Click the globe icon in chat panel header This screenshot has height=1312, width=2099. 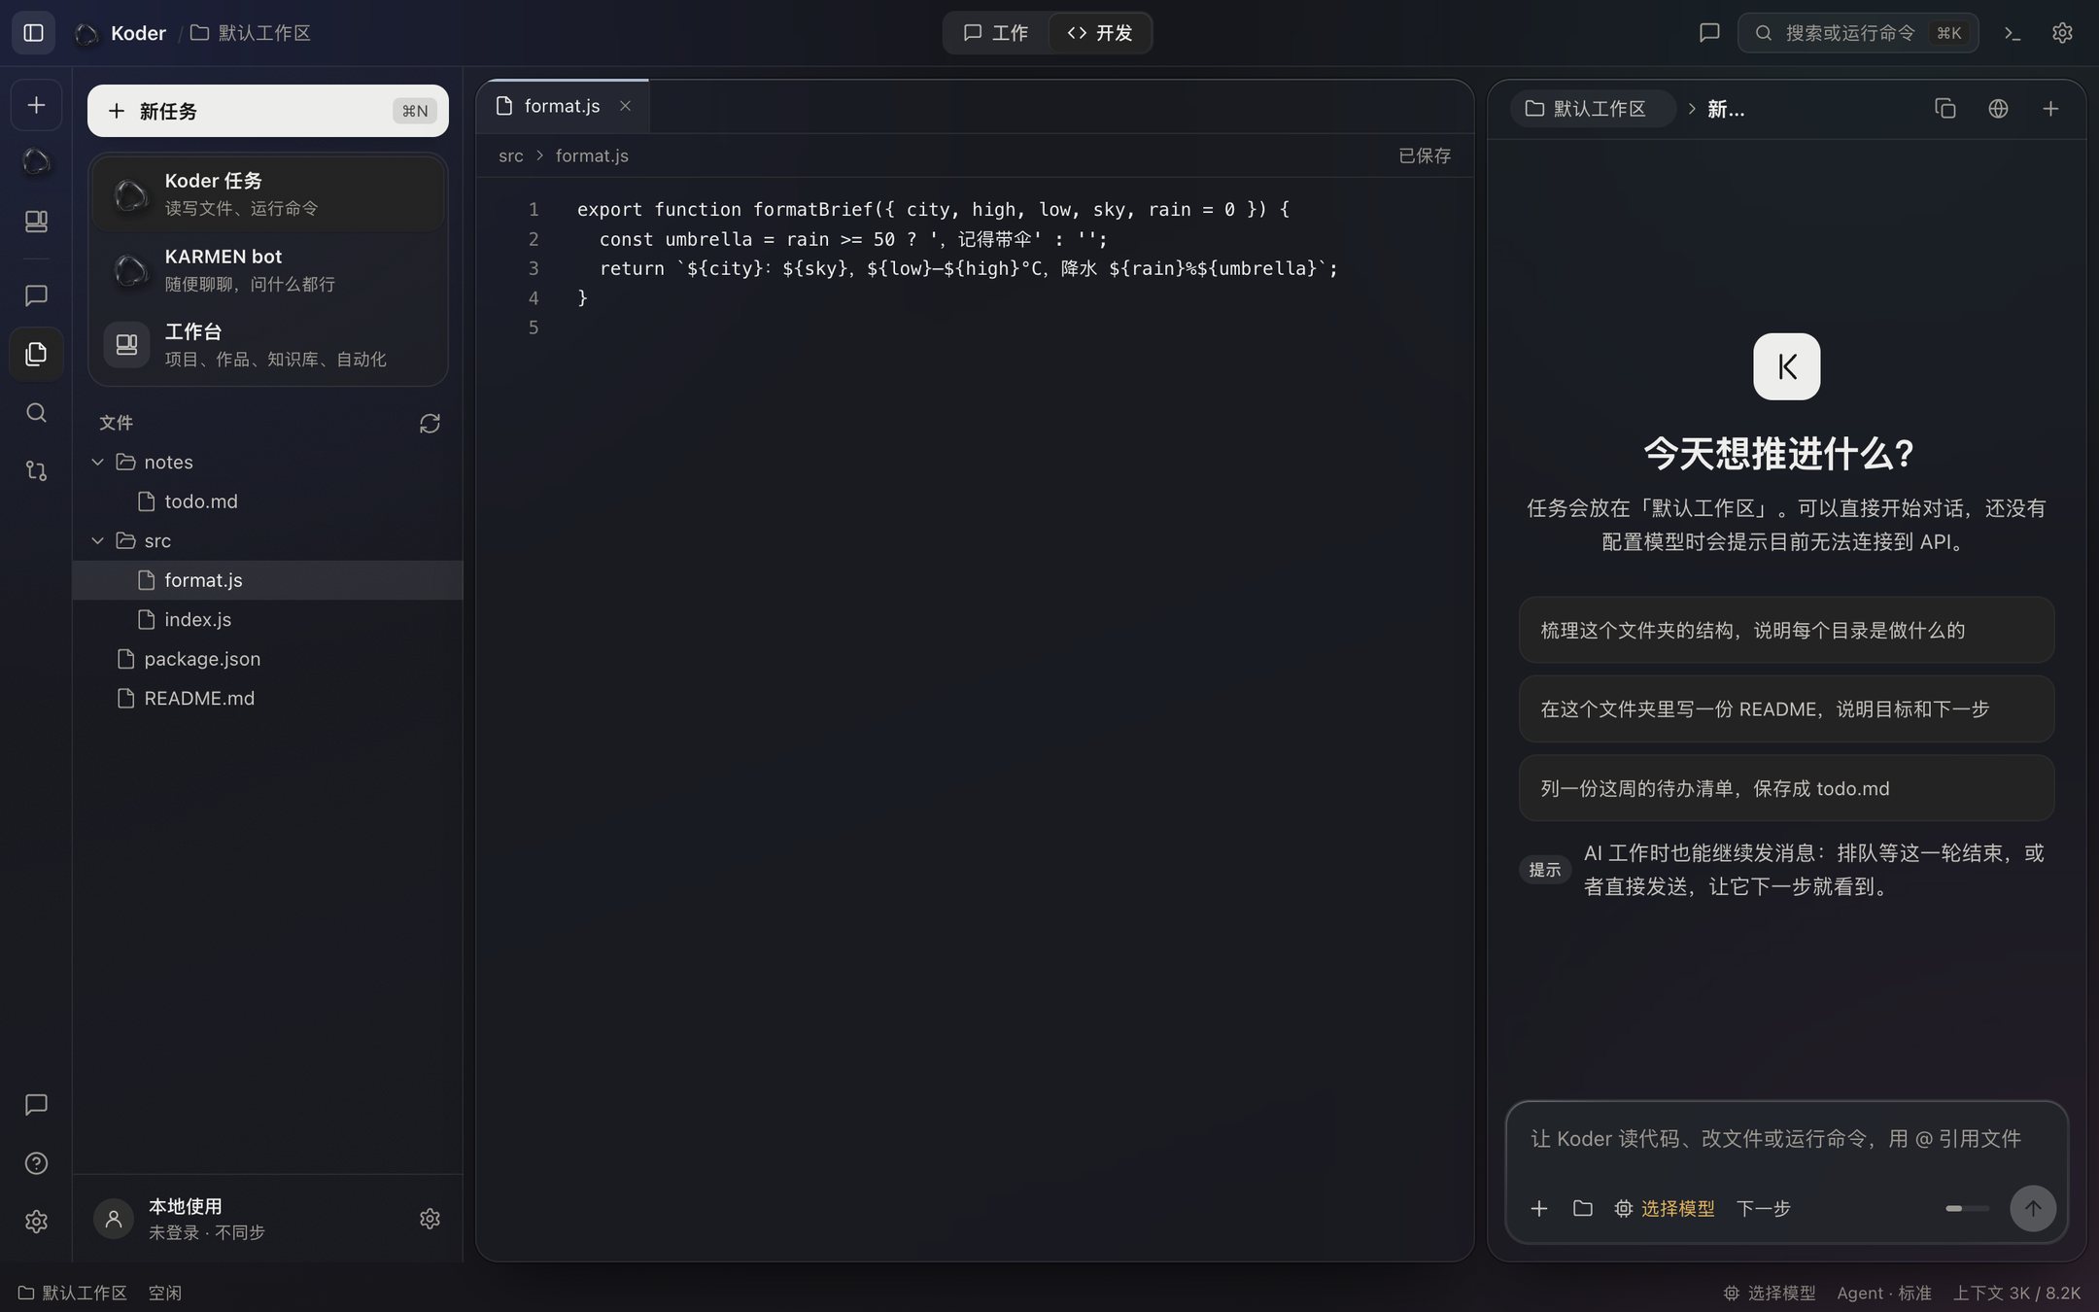pos(1998,109)
